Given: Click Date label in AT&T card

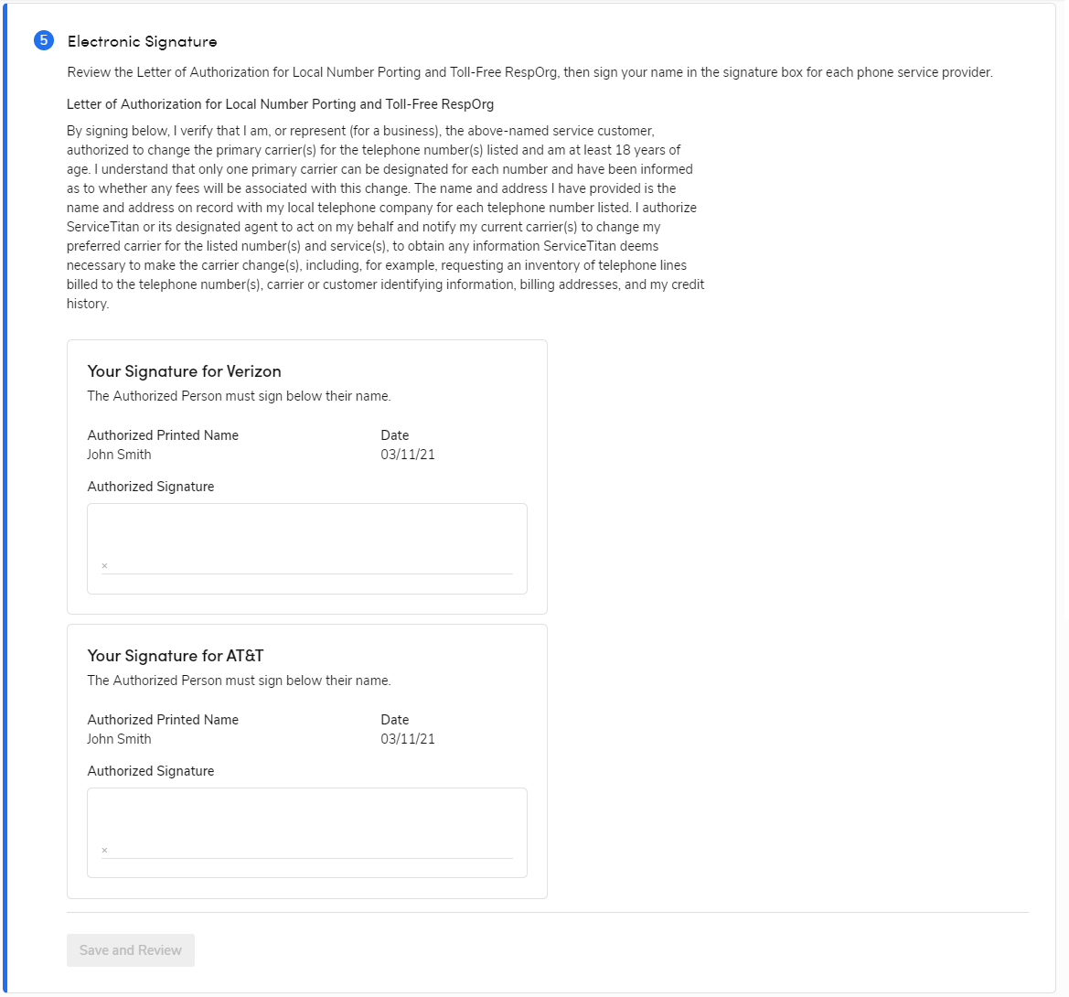Looking at the screenshot, I should (395, 720).
